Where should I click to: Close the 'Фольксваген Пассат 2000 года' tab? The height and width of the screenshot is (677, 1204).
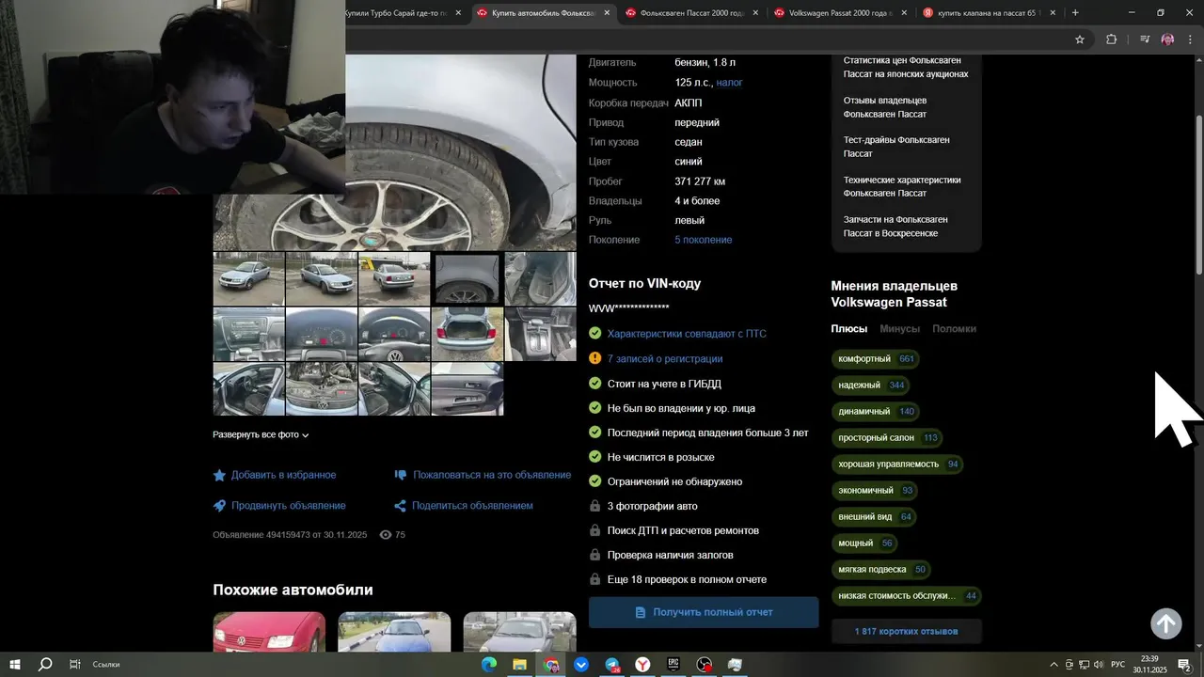755,13
